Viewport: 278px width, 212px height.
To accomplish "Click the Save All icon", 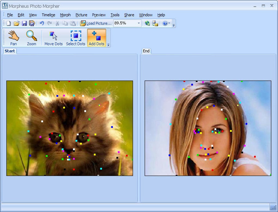I will coord(32,23).
